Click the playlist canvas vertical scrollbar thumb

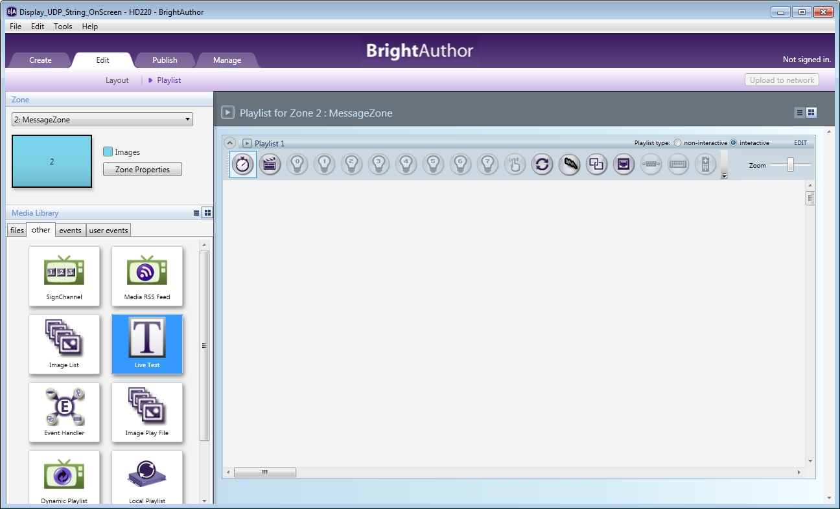coord(810,198)
